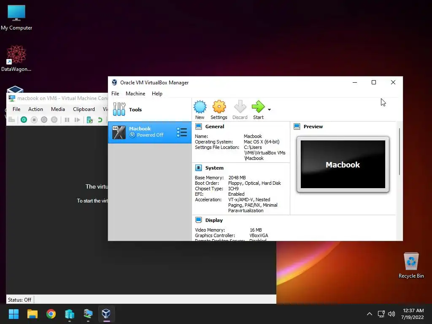Open Media menu in Virtual Machine Connection window
Image resolution: width=432 pixels, height=324 pixels.
point(58,109)
